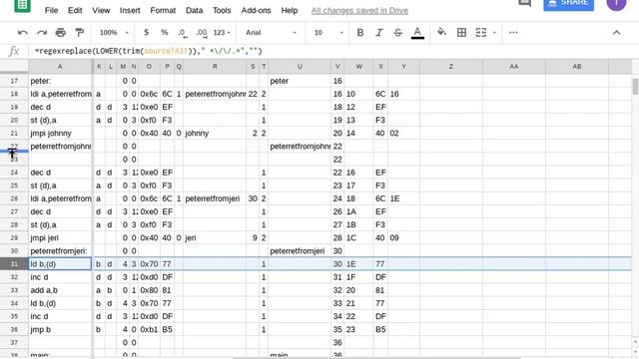Click 'jmpi jeri' cell in row 29
The height and width of the screenshot is (359, 639).
coord(60,237)
